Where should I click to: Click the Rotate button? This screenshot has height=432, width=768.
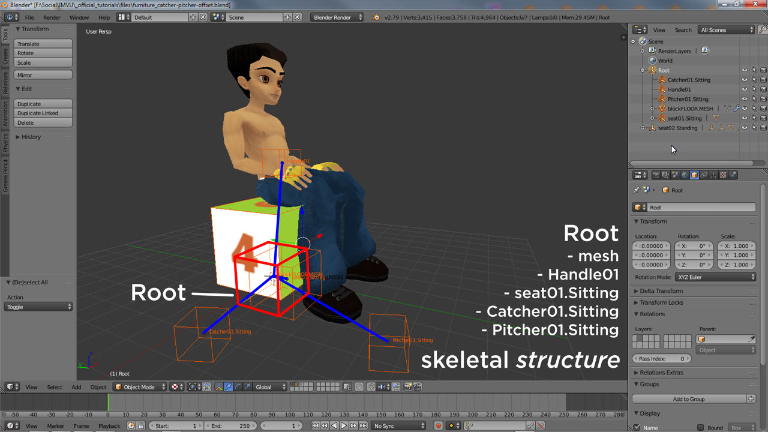(x=43, y=53)
